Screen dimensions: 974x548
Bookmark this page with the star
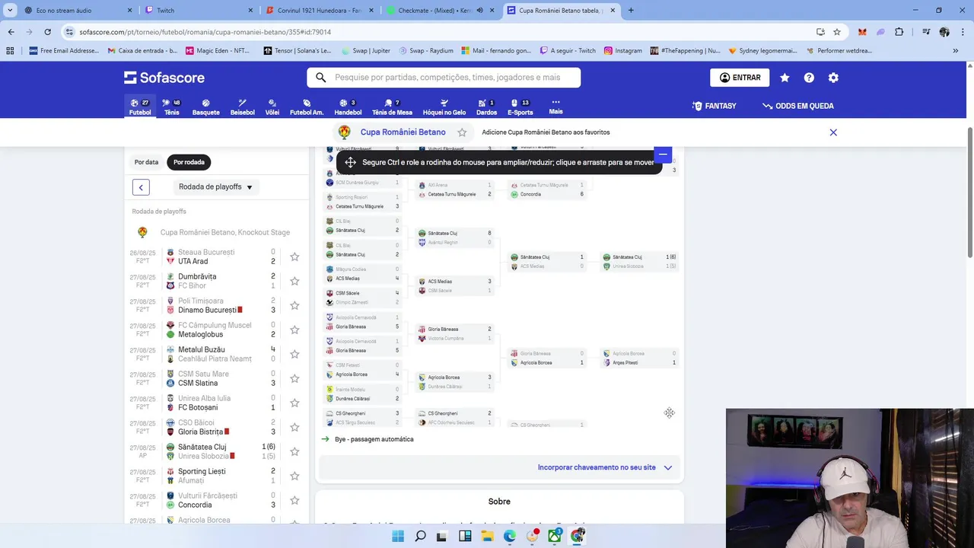(837, 32)
